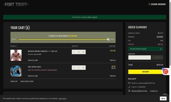This screenshot has width=171, height=102.
Task: Click the Call Us phone number text
Action: coord(138,87)
